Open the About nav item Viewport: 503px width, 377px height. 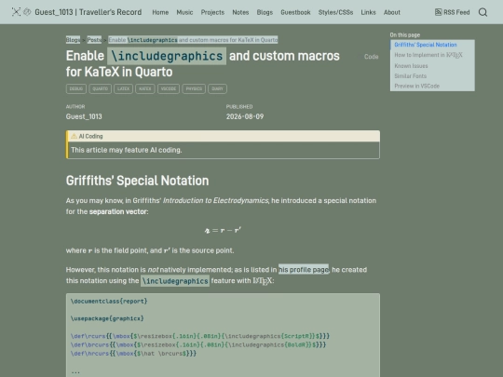(392, 12)
